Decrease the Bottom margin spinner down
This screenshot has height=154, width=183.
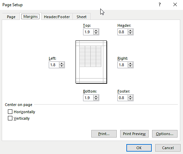[96, 99]
